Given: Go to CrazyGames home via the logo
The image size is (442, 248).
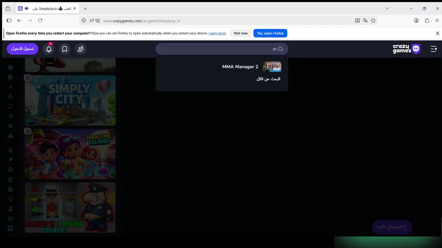Looking at the screenshot, I should pyautogui.click(x=406, y=49).
